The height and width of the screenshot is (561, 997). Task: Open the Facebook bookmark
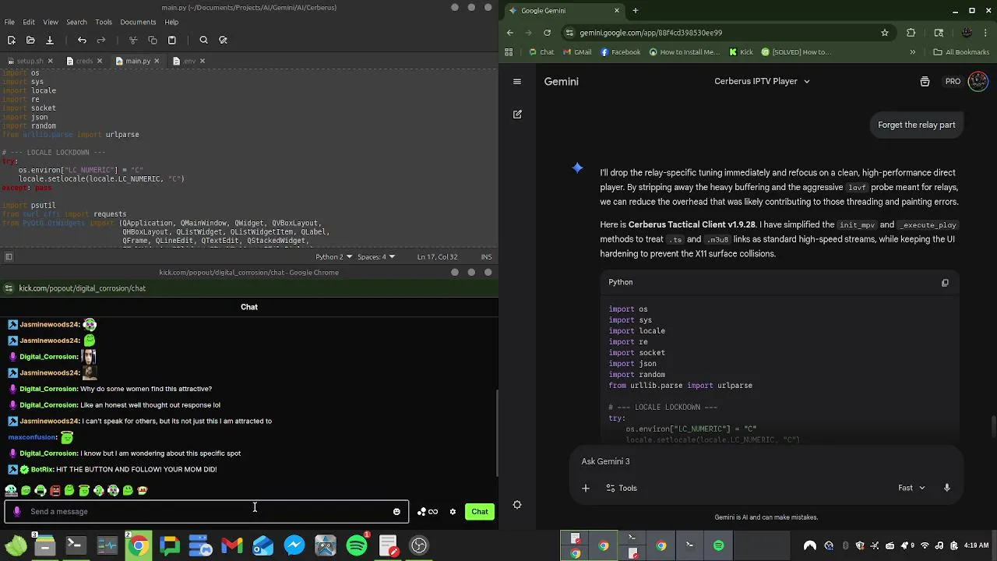[x=621, y=52]
